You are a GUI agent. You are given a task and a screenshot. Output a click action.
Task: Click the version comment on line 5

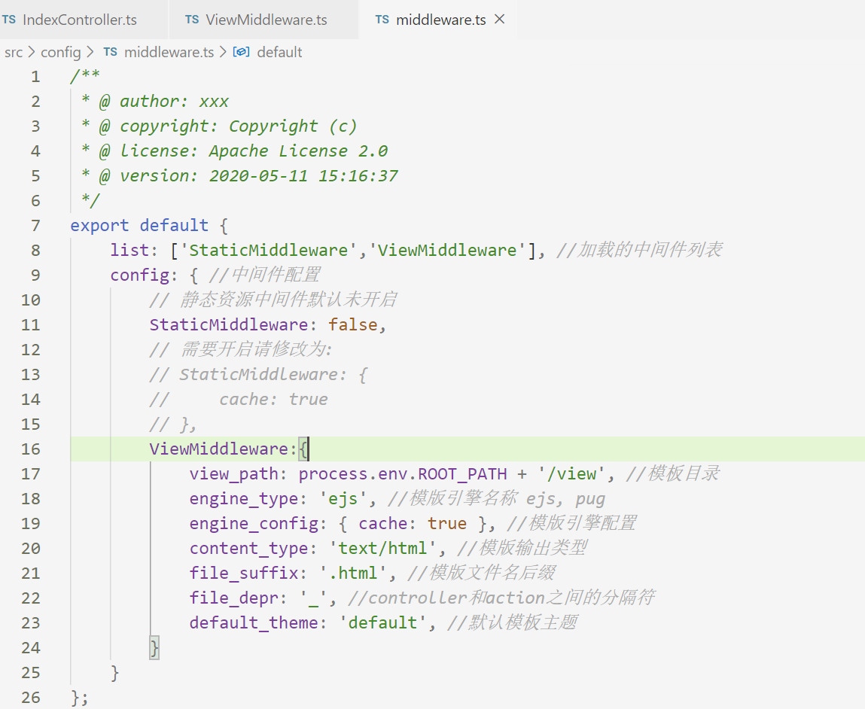[239, 176]
